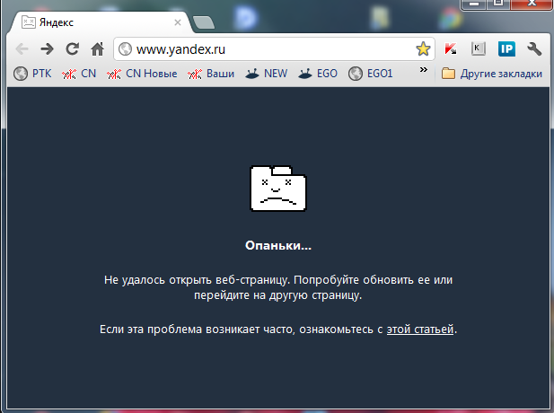This screenshot has height=413, width=554.
Task: Click the crashed-tab favicon on Яндекс tab
Action: (28, 22)
